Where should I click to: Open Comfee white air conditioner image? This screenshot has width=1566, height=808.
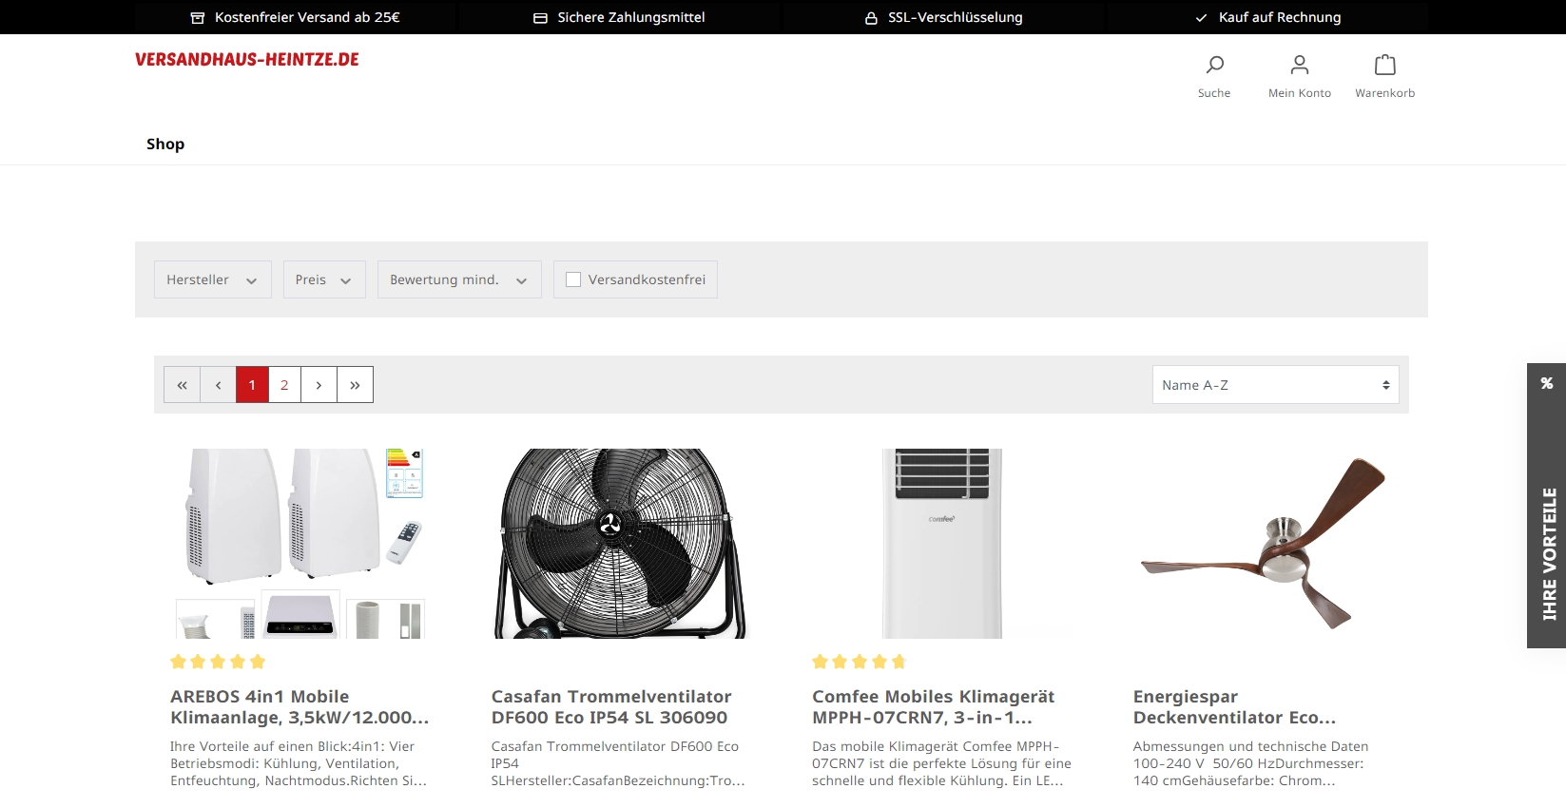tap(941, 544)
